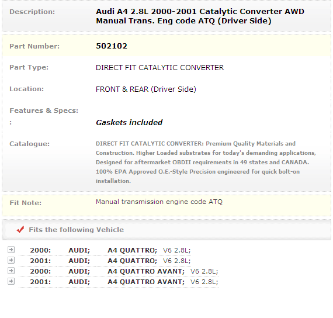Click arrow icon beside 2000 A4 Quattro Avant
This screenshot has width=333, height=318.
(x=11, y=271)
